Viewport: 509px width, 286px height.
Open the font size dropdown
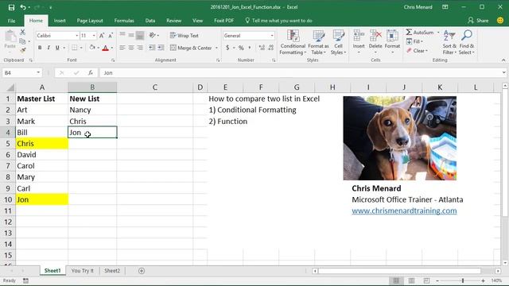click(x=94, y=36)
